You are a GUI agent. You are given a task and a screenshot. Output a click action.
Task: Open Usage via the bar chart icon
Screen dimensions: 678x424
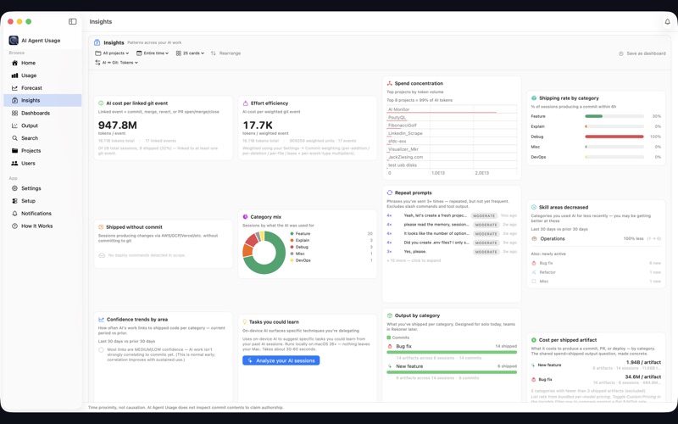tap(14, 75)
